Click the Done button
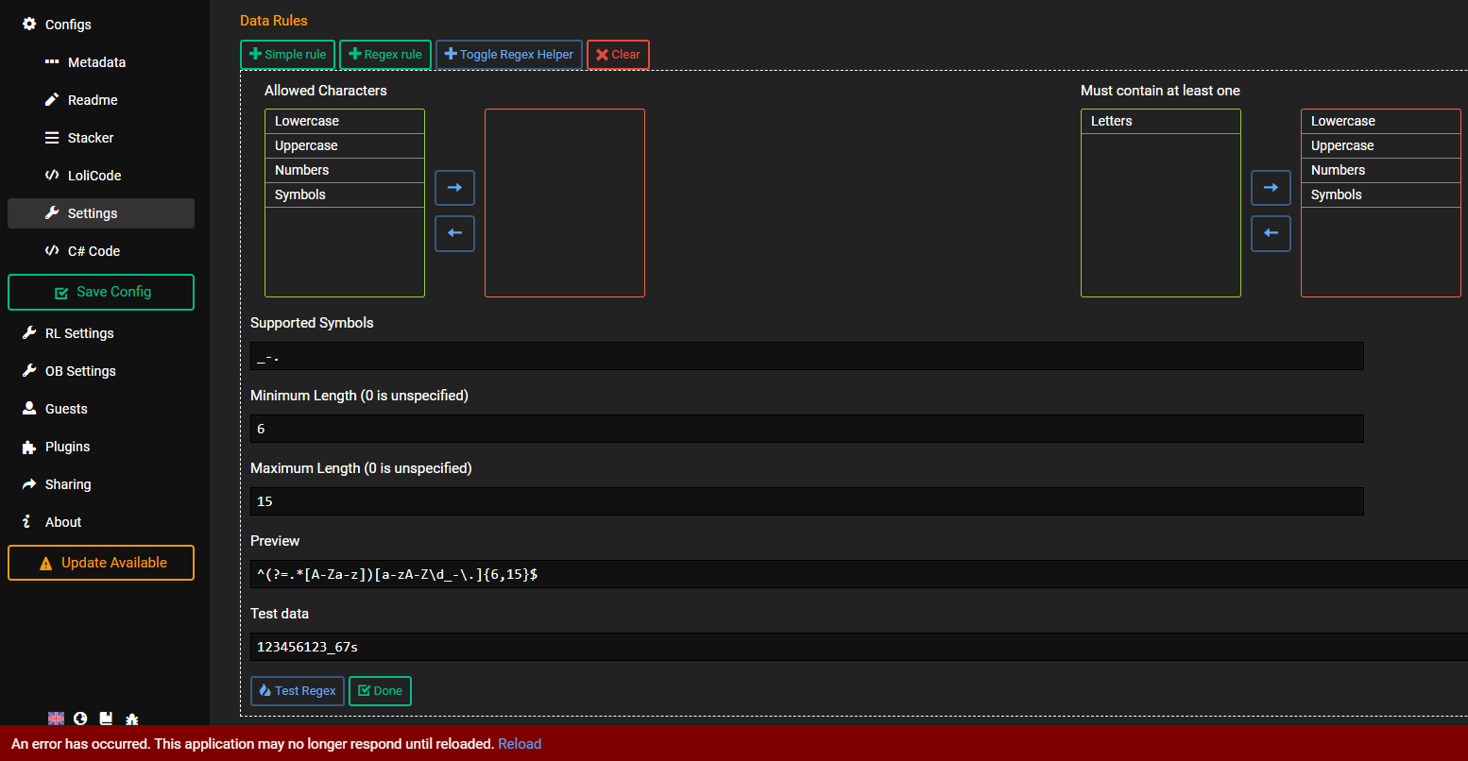 coord(380,690)
